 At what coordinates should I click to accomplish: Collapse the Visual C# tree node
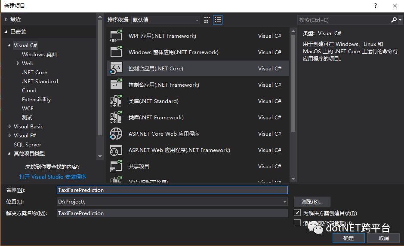click(9, 45)
